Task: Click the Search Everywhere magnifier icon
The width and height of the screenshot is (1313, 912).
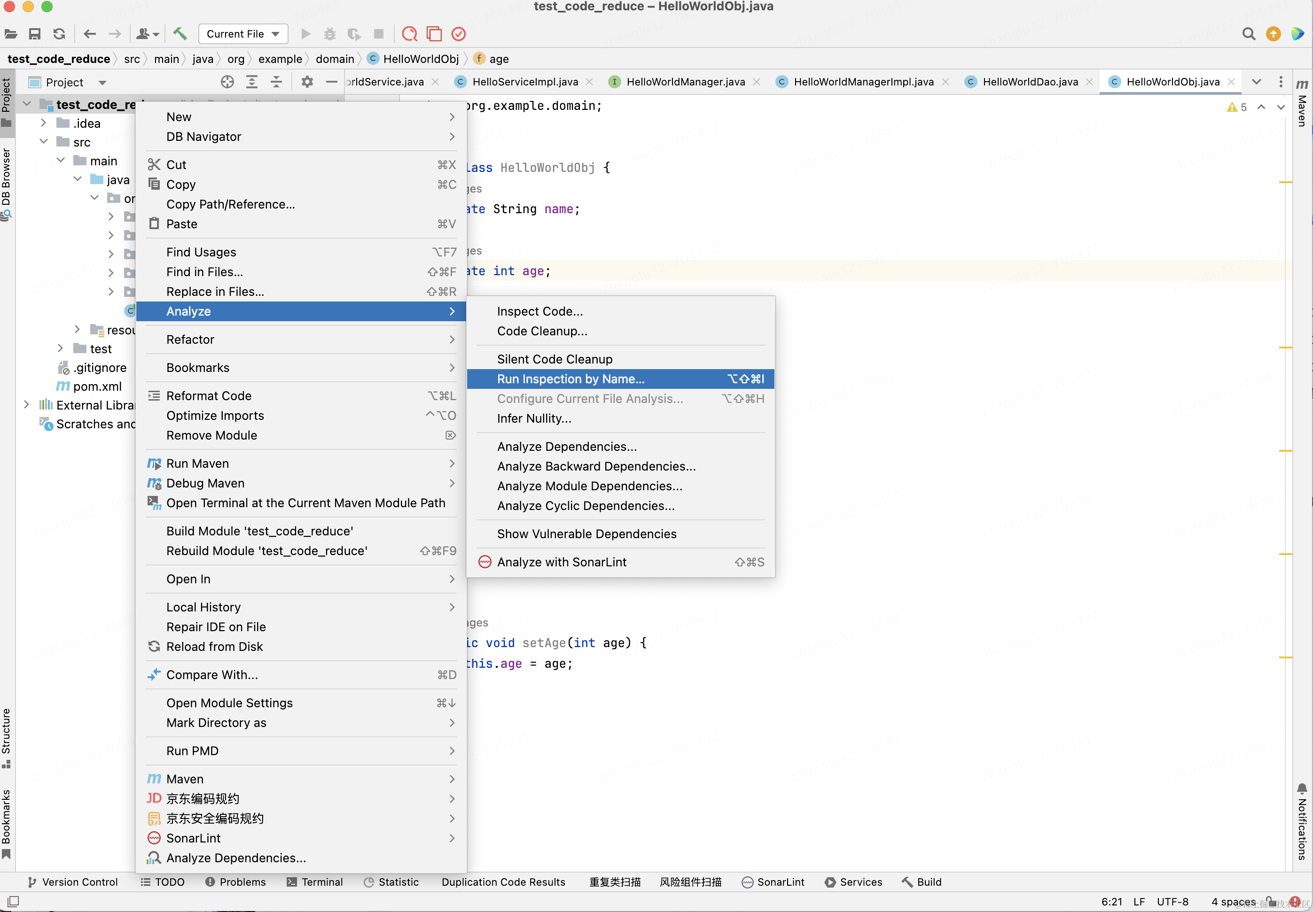Action: 1248,34
